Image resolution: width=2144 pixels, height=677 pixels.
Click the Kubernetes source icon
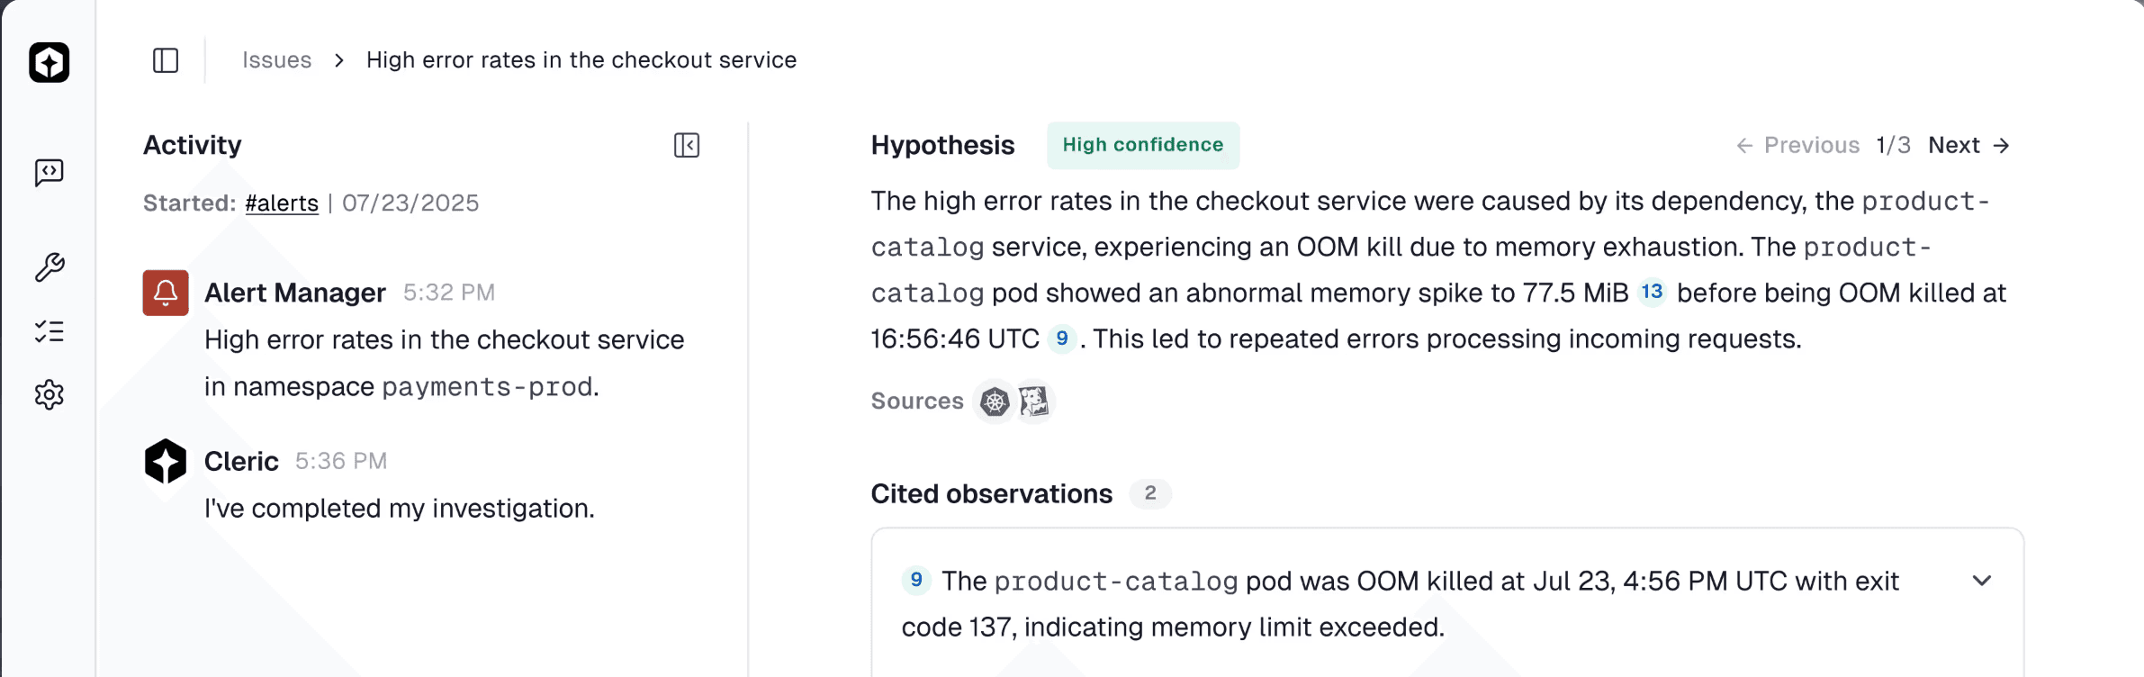pyautogui.click(x=995, y=402)
